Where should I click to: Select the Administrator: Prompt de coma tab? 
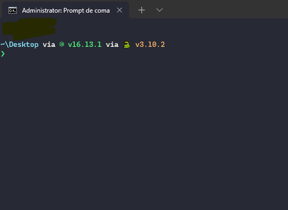tap(65, 11)
